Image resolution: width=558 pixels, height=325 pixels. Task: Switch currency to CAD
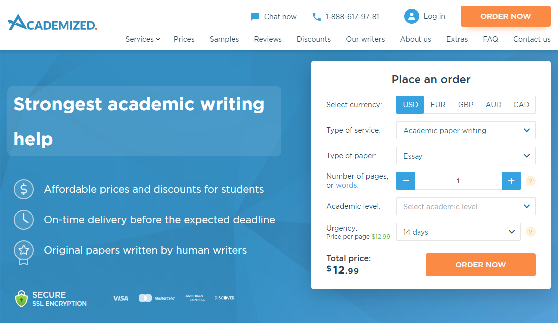point(521,105)
